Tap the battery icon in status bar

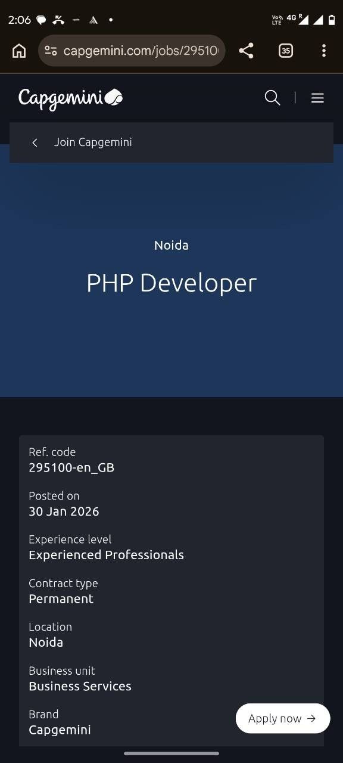point(332,20)
